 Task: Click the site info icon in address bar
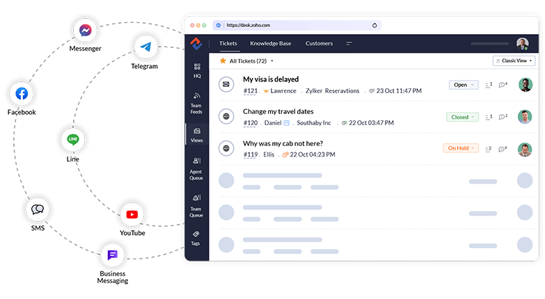point(219,25)
